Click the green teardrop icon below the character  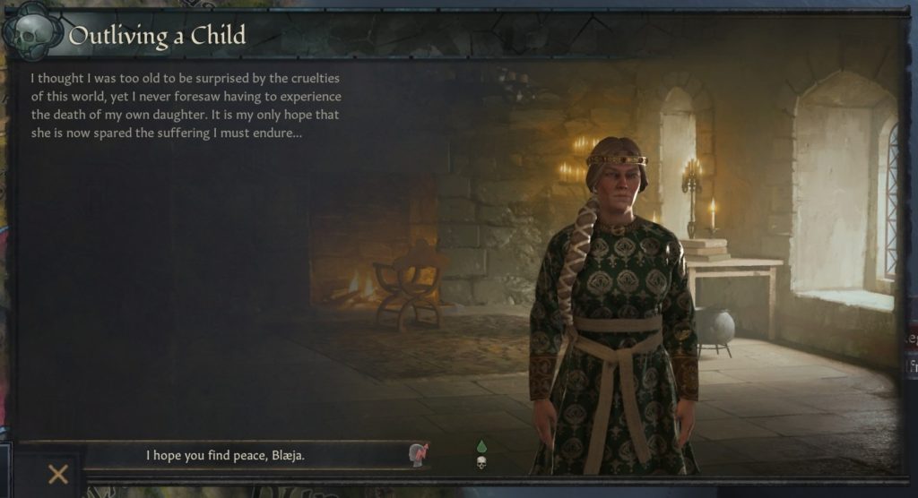click(x=481, y=447)
